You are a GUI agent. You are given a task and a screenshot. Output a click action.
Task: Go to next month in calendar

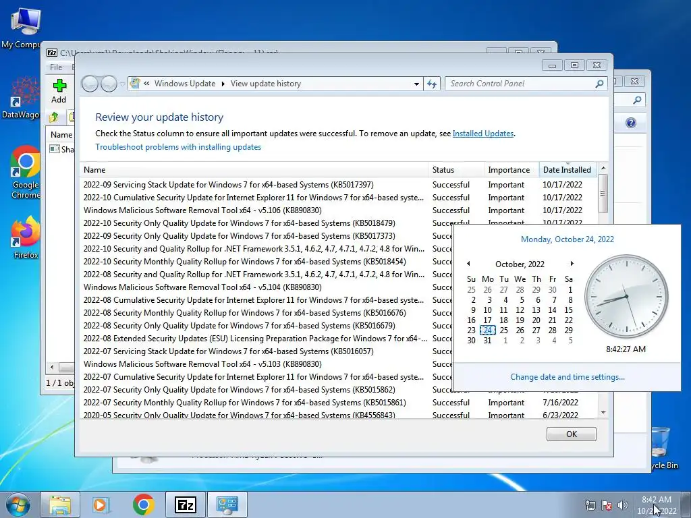pos(572,264)
